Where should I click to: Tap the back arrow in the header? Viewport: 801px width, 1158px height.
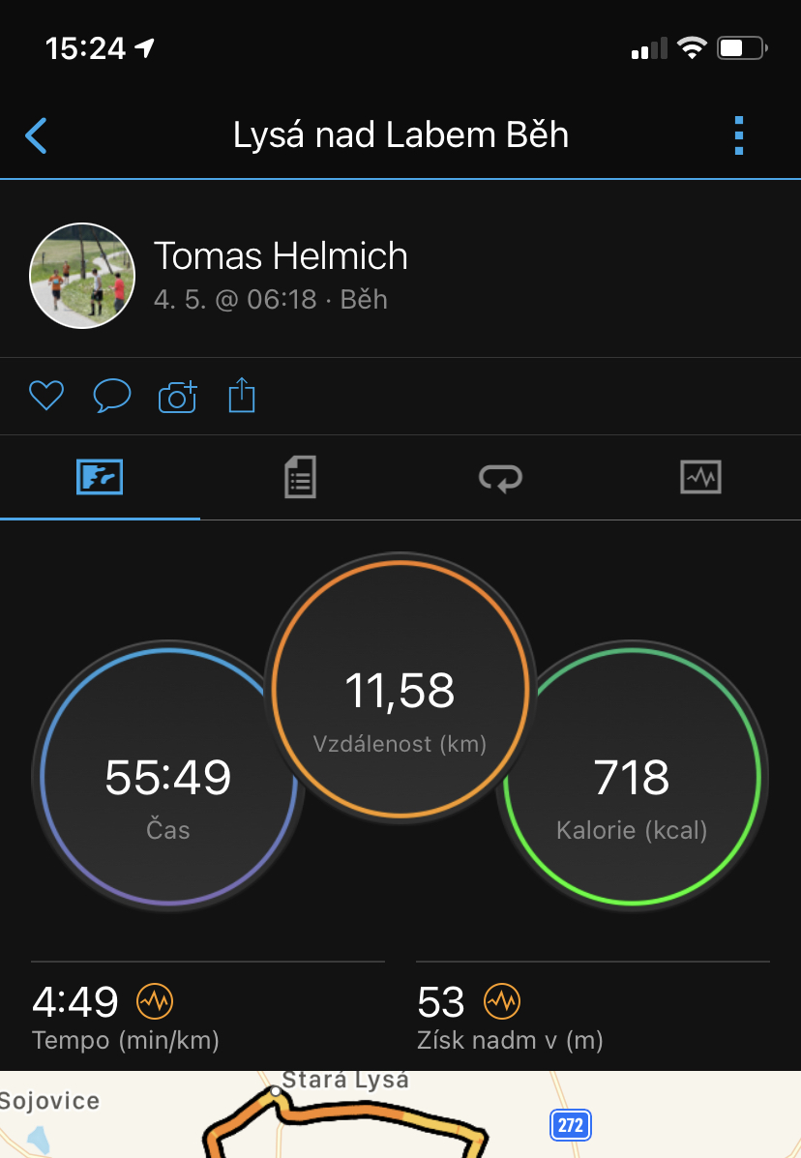click(x=36, y=135)
